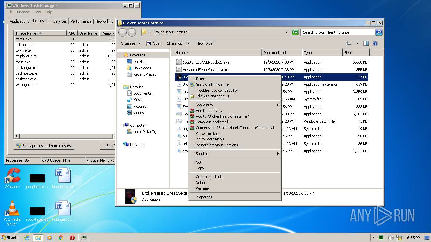Switch to Task Manager Services tab
Screen dimensions: 431x242
point(60,21)
